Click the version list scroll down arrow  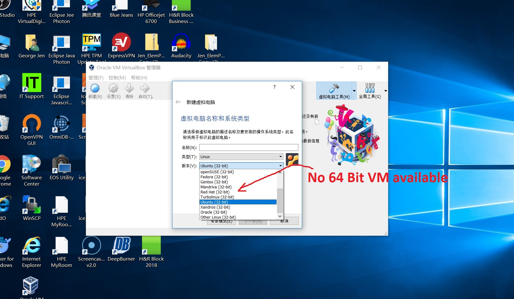(280, 216)
